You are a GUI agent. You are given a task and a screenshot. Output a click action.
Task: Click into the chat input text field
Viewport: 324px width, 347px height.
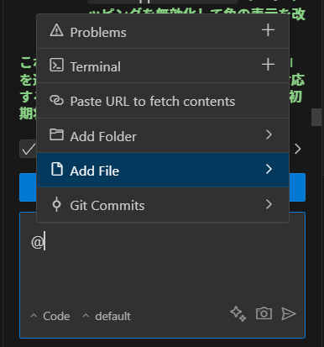click(162, 263)
